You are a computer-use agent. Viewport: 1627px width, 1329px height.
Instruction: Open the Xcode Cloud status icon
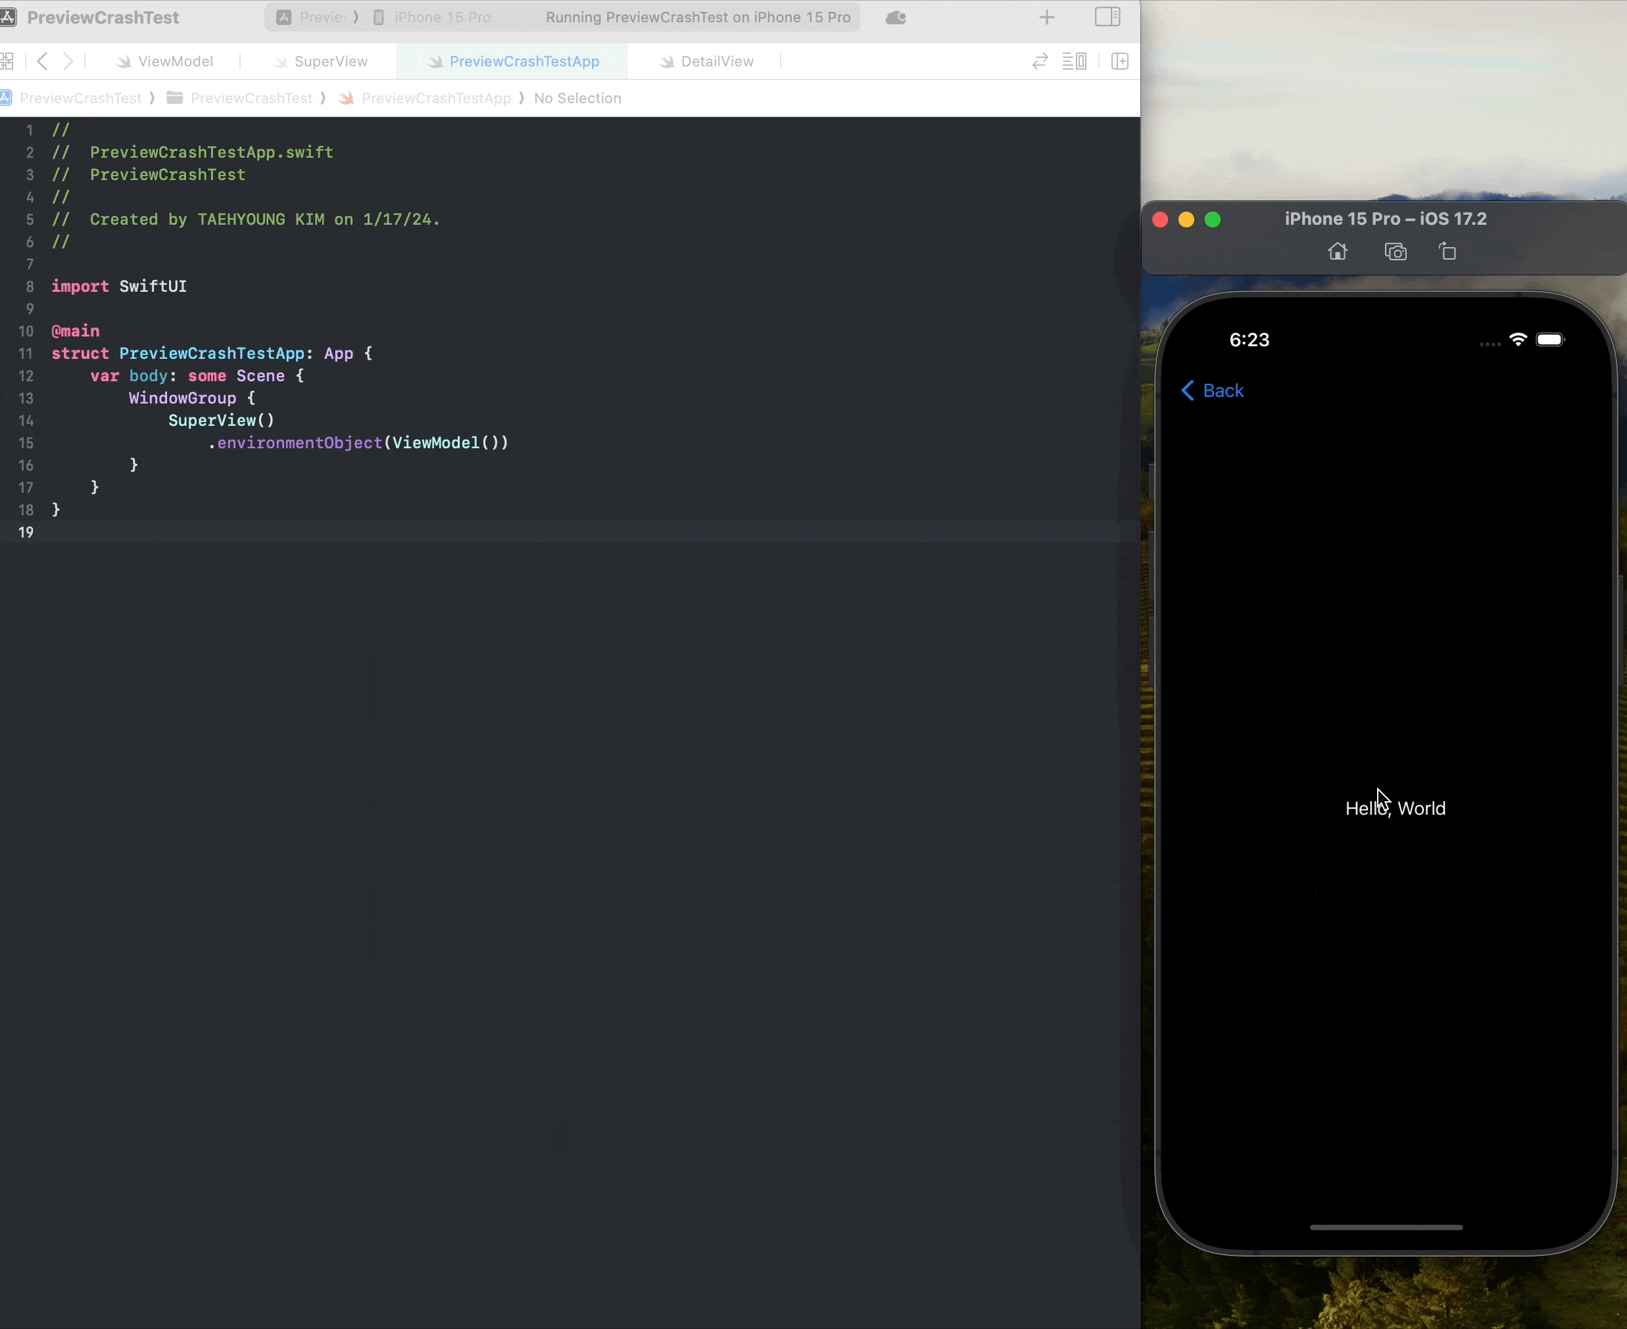[896, 18]
